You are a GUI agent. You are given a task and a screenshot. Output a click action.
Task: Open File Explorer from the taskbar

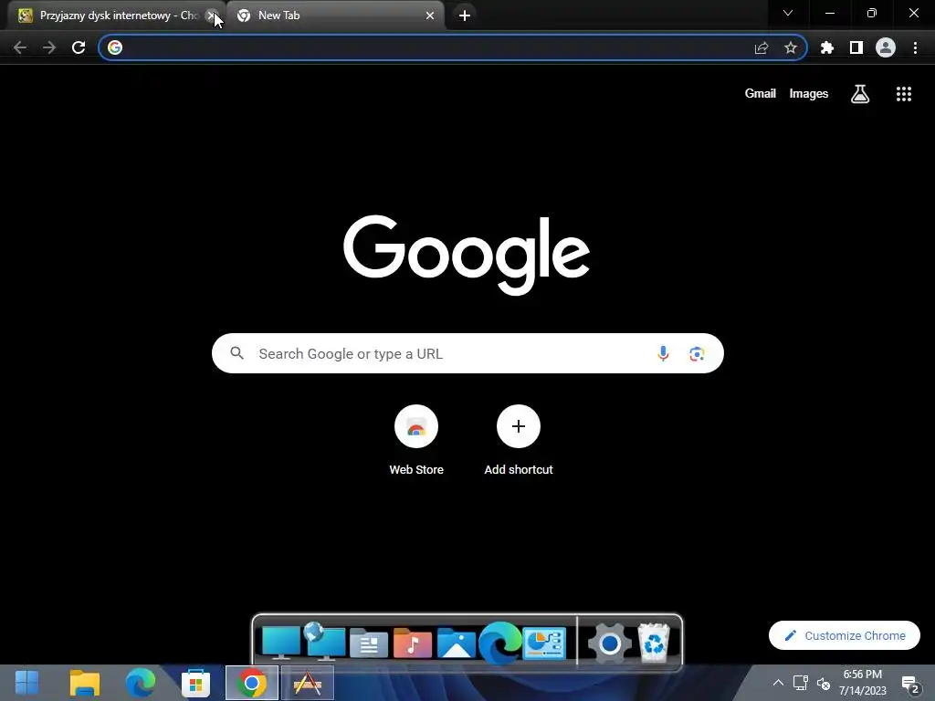click(85, 683)
